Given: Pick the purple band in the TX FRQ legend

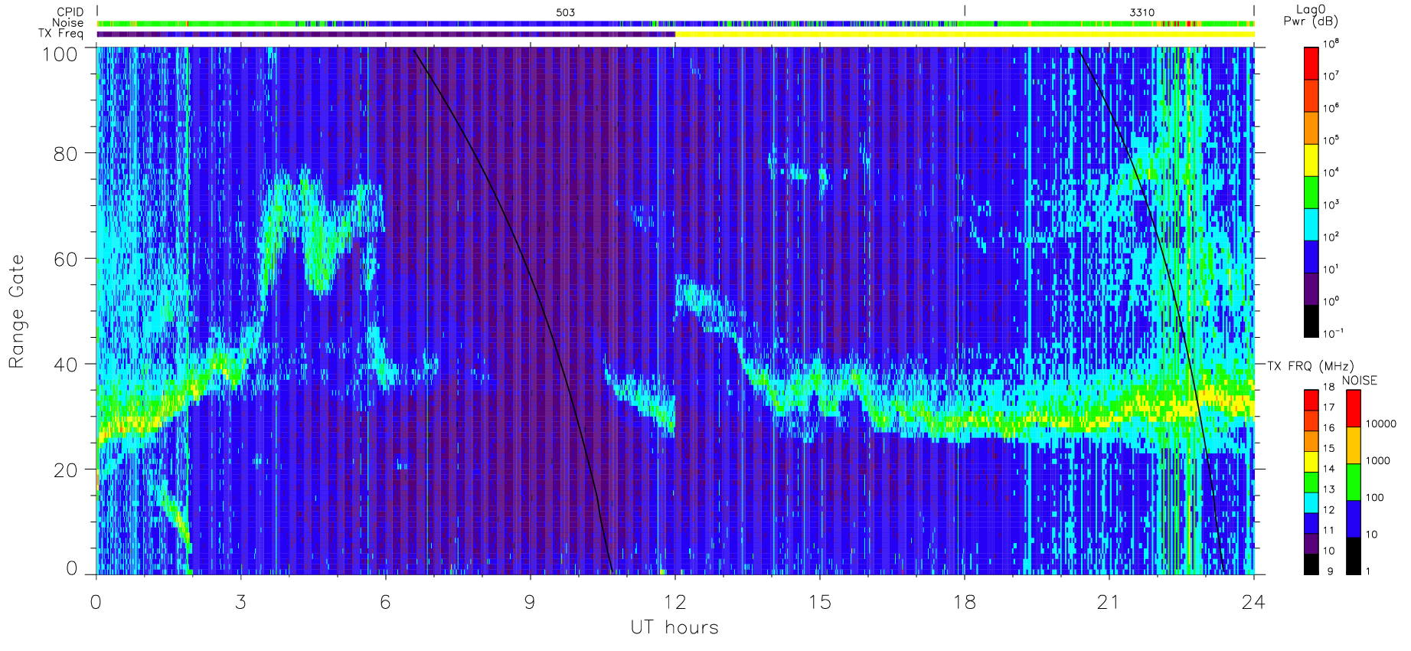Looking at the screenshot, I should 1311,544.
